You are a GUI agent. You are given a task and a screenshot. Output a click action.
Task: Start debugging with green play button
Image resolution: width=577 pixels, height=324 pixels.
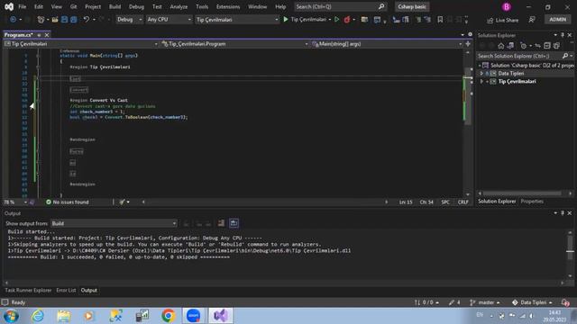[286, 20]
